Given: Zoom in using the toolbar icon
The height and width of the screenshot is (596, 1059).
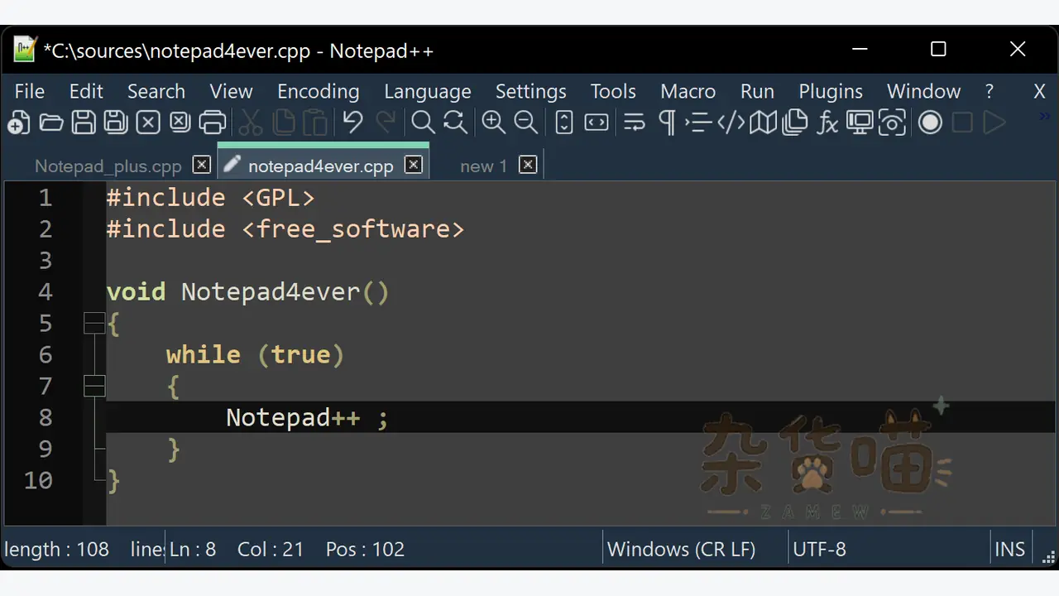Looking at the screenshot, I should pyautogui.click(x=494, y=123).
